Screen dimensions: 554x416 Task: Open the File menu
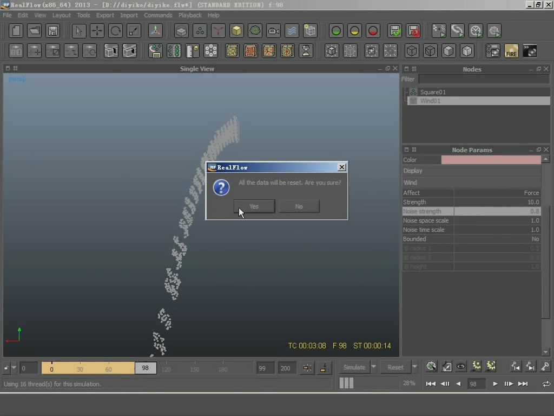click(x=7, y=15)
